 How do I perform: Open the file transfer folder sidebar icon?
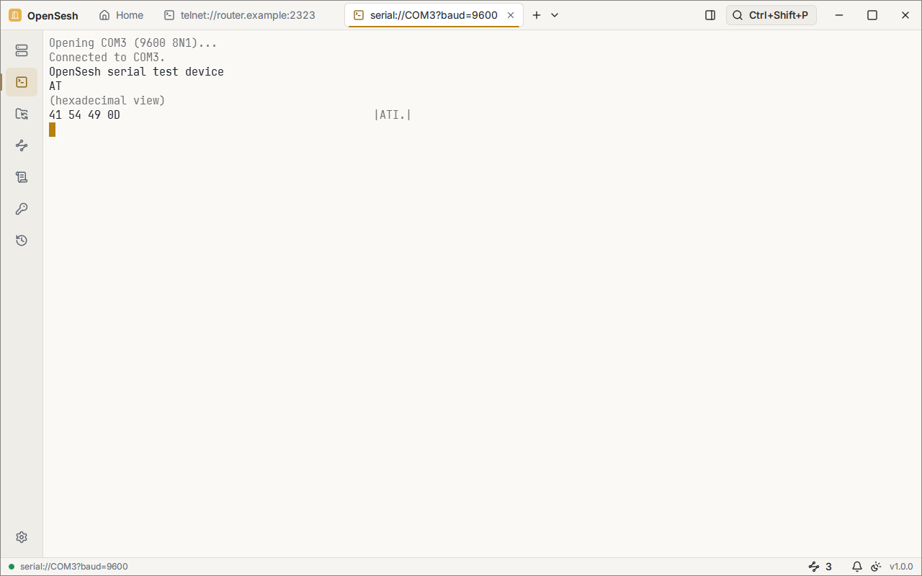(x=22, y=114)
